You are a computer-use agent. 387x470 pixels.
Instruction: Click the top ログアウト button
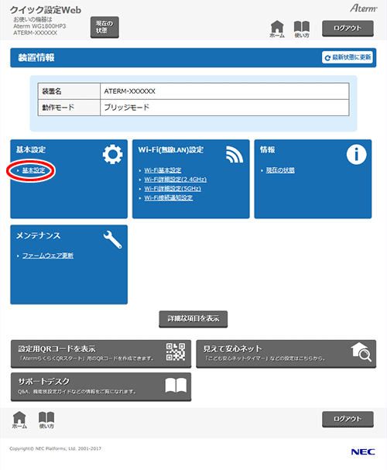point(348,29)
